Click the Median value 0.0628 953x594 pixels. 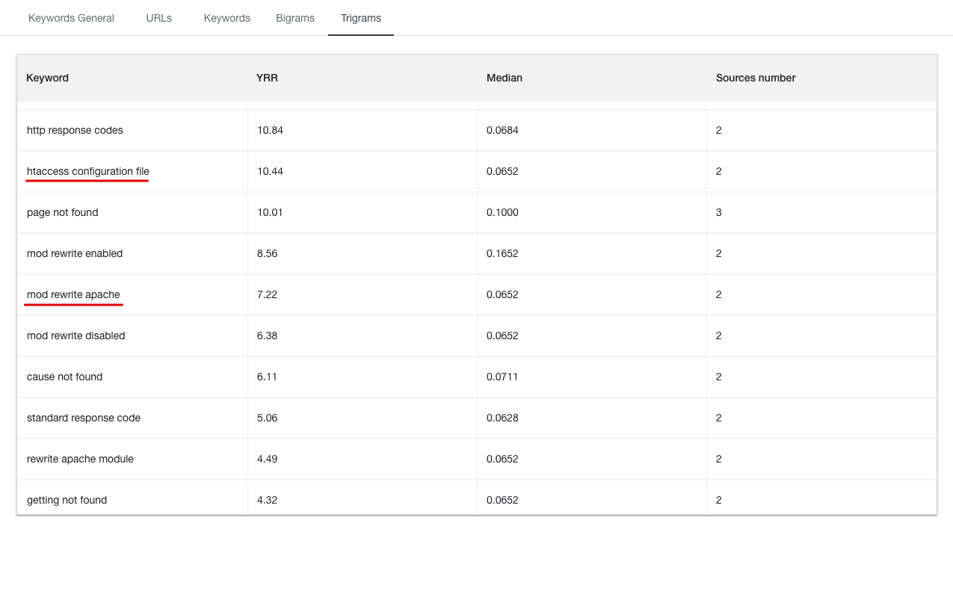tap(502, 418)
